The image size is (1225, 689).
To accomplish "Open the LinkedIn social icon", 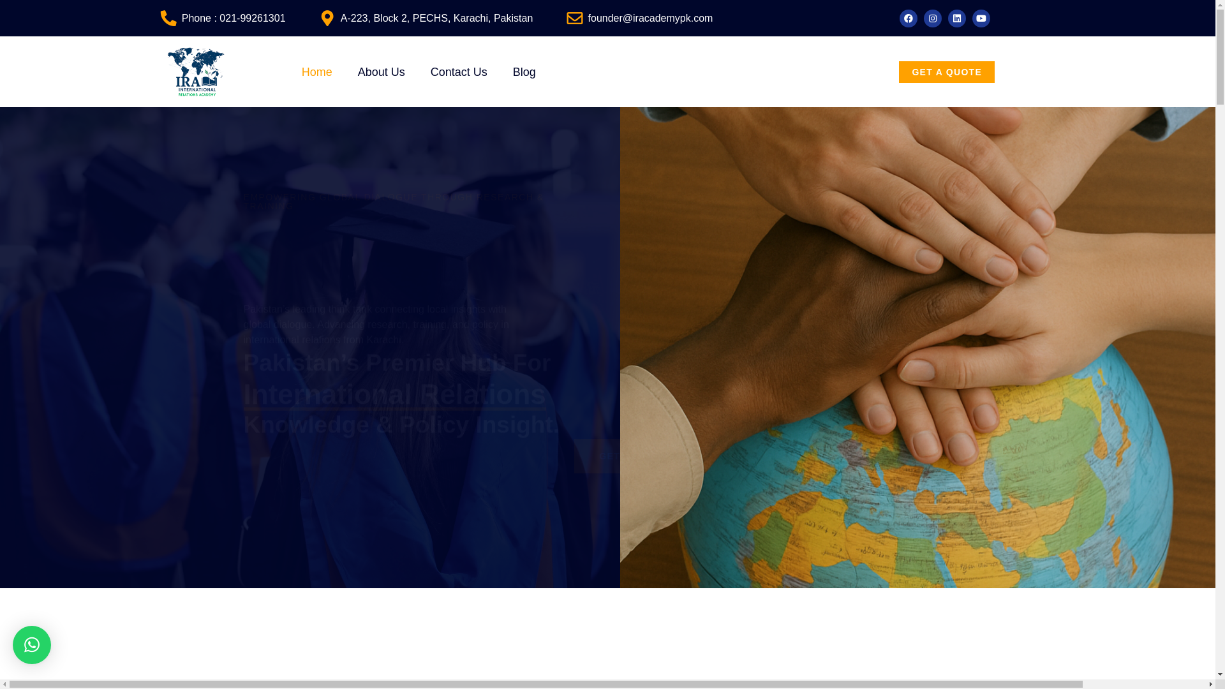I will click(x=956, y=19).
